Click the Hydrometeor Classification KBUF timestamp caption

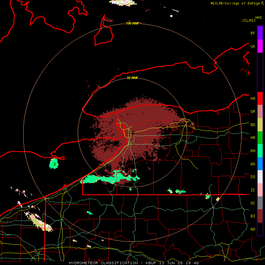(134, 263)
